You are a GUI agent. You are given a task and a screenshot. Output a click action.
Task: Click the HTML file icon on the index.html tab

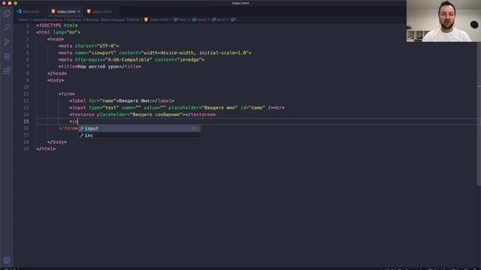[53, 11]
